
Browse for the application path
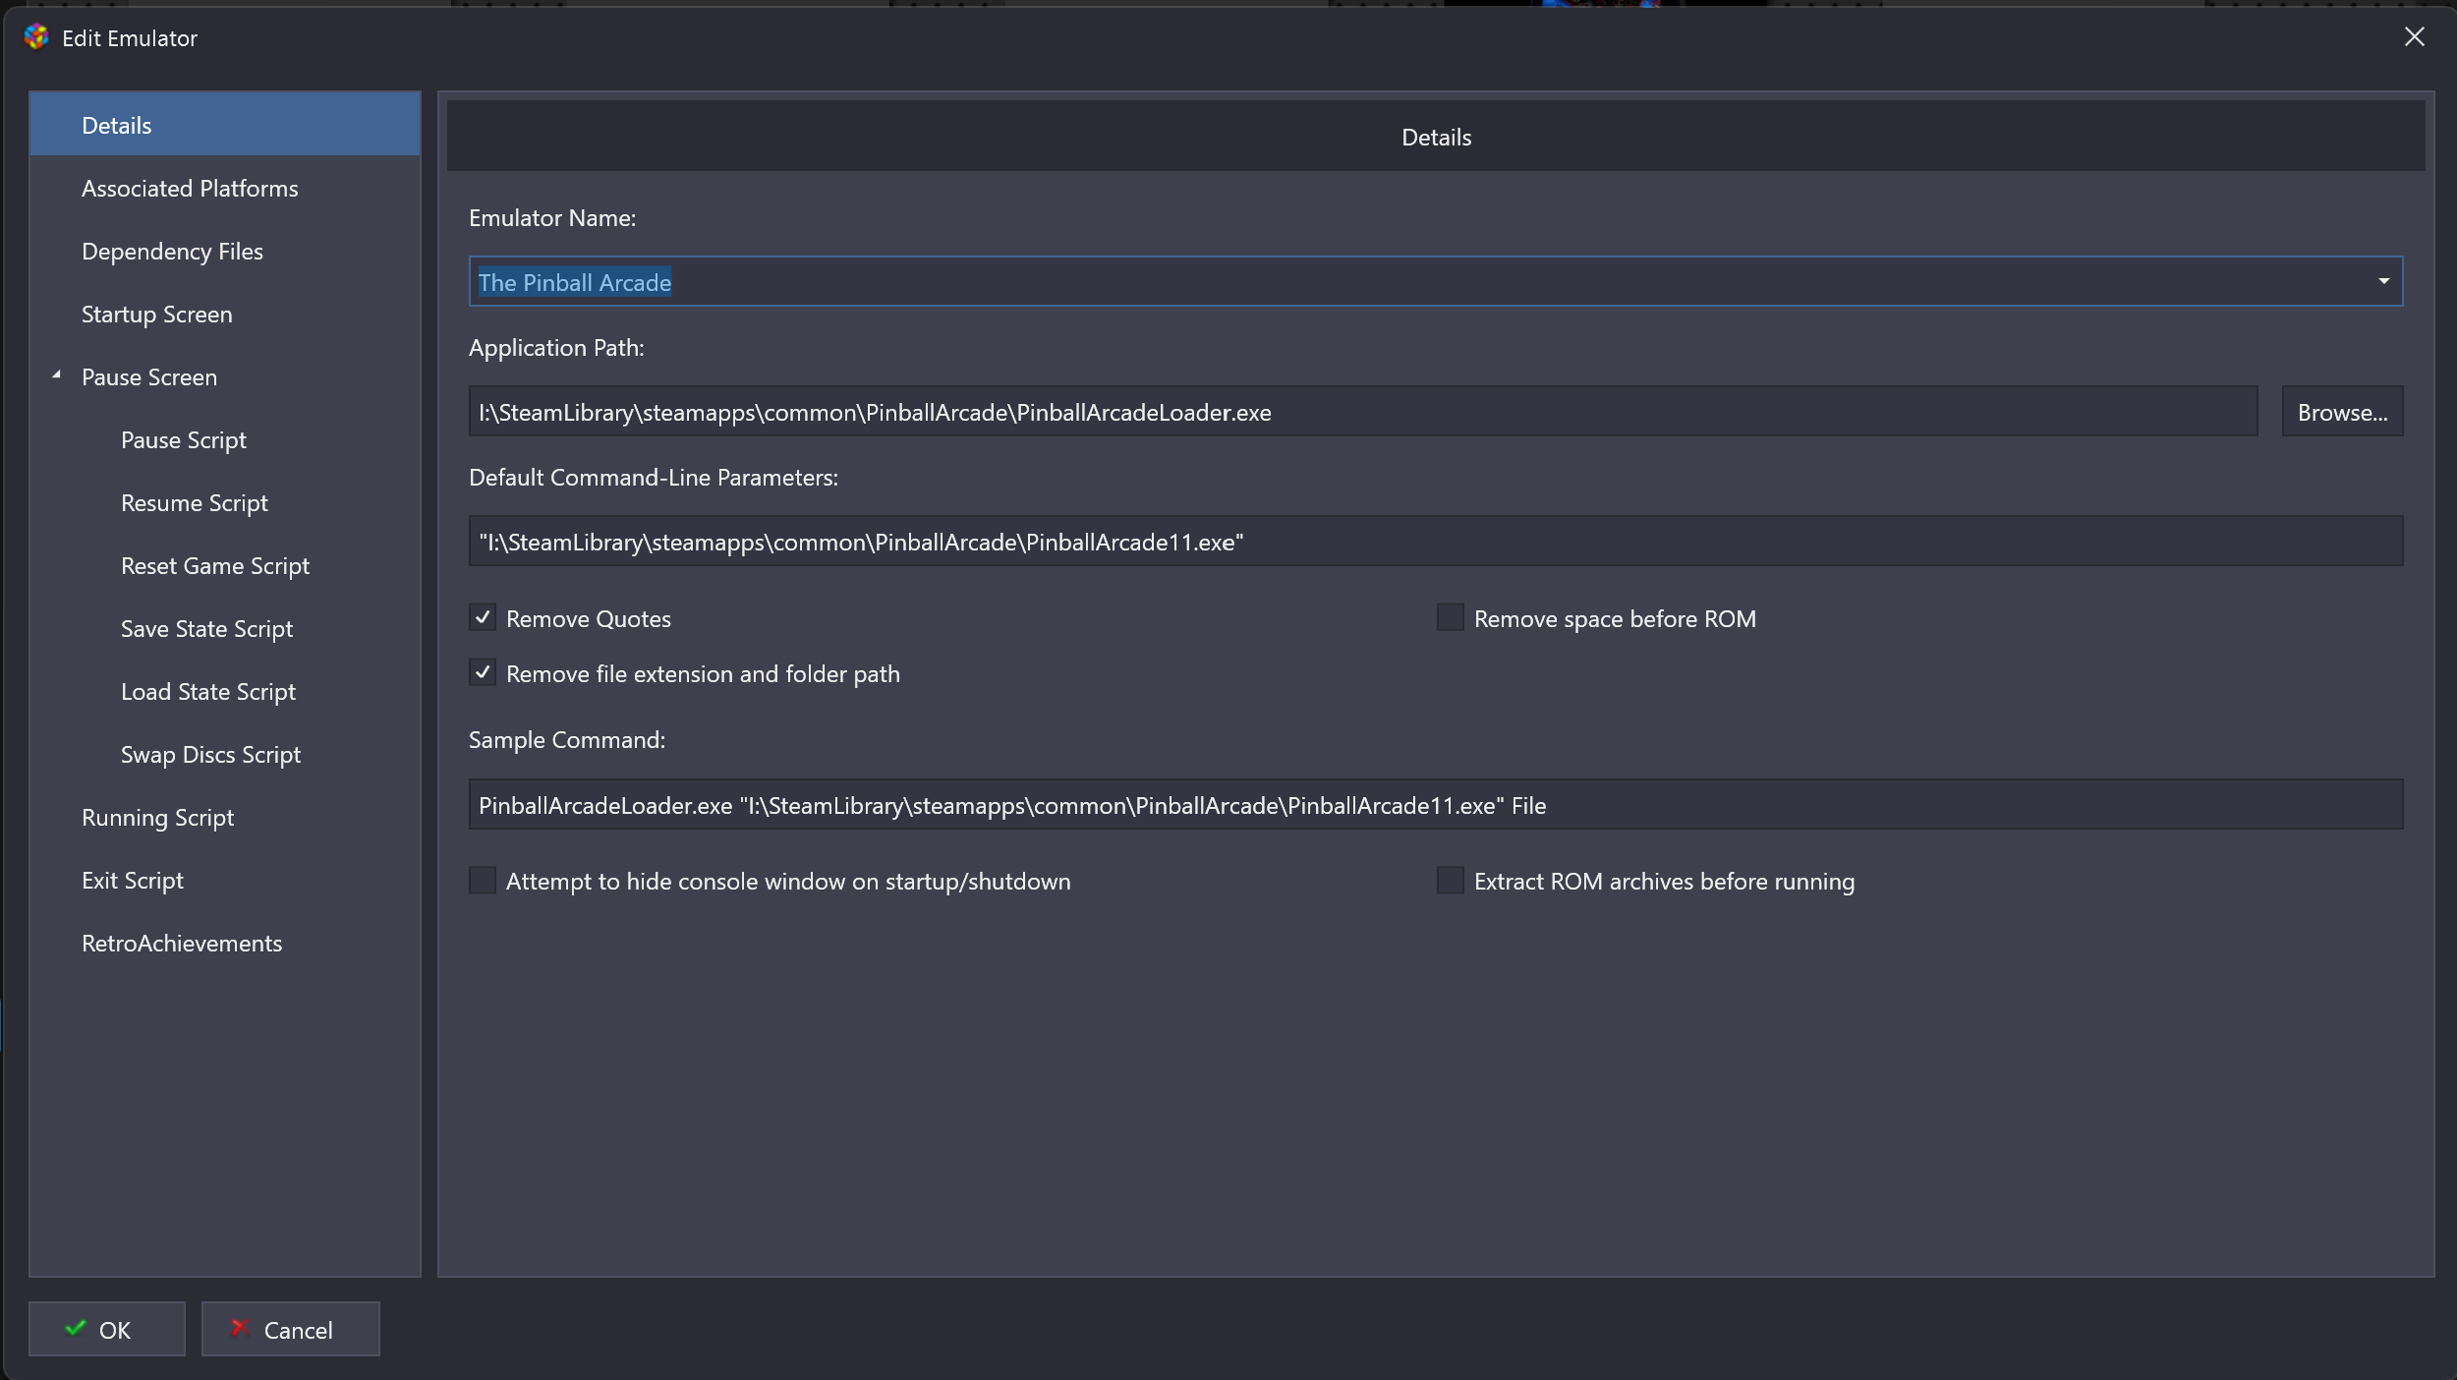pos(2342,412)
